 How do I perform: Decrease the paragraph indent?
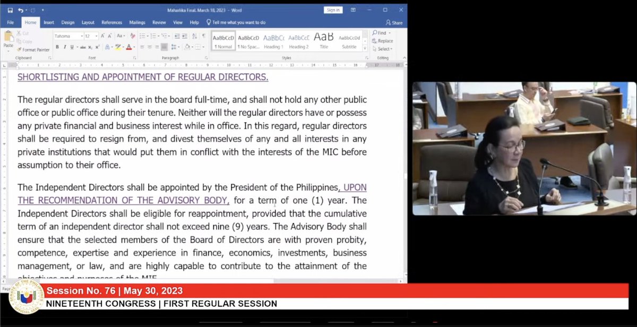(177, 36)
